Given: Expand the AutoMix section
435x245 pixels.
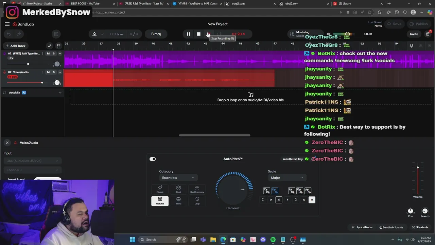Looking at the screenshot, I should 60,93.
